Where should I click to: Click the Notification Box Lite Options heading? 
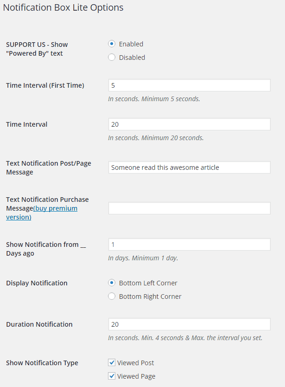coord(63,7)
